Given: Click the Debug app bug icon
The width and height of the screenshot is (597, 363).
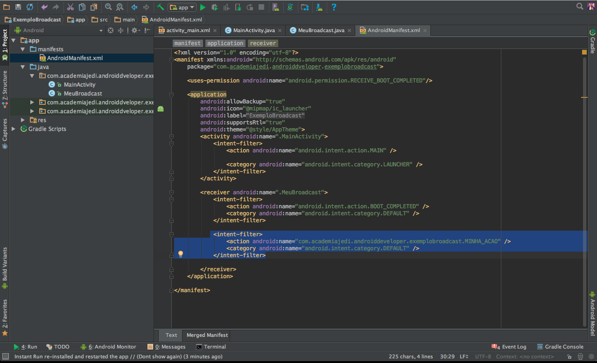Looking at the screenshot, I should tap(214, 7).
